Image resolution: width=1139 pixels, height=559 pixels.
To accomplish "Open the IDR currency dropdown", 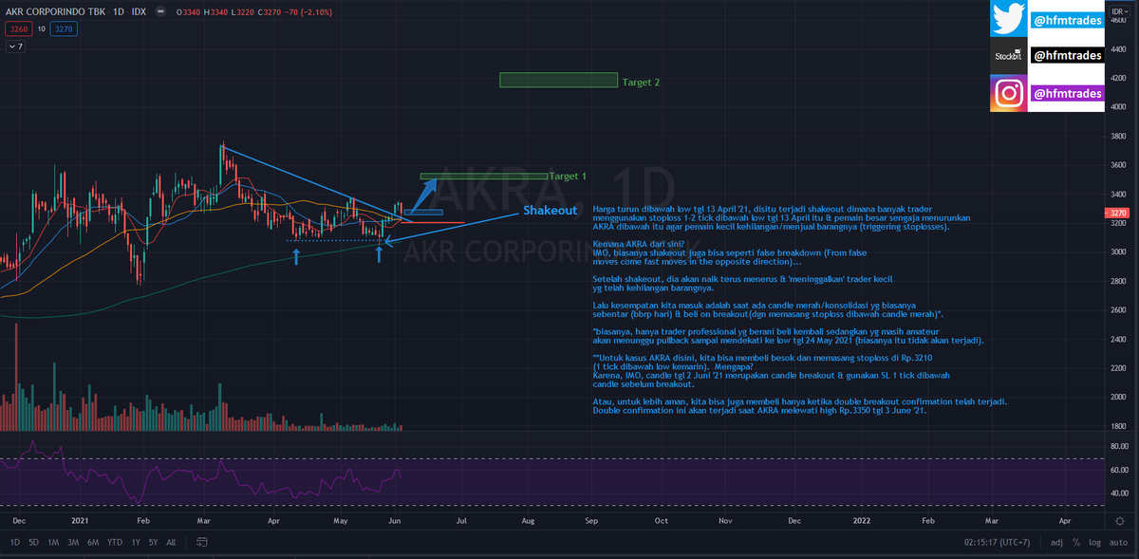I will 1122,10.
